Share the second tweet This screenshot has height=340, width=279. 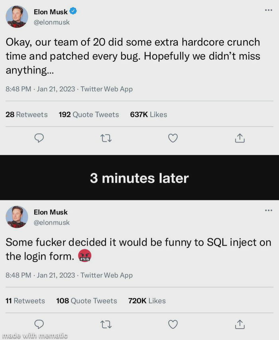pyautogui.click(x=240, y=324)
